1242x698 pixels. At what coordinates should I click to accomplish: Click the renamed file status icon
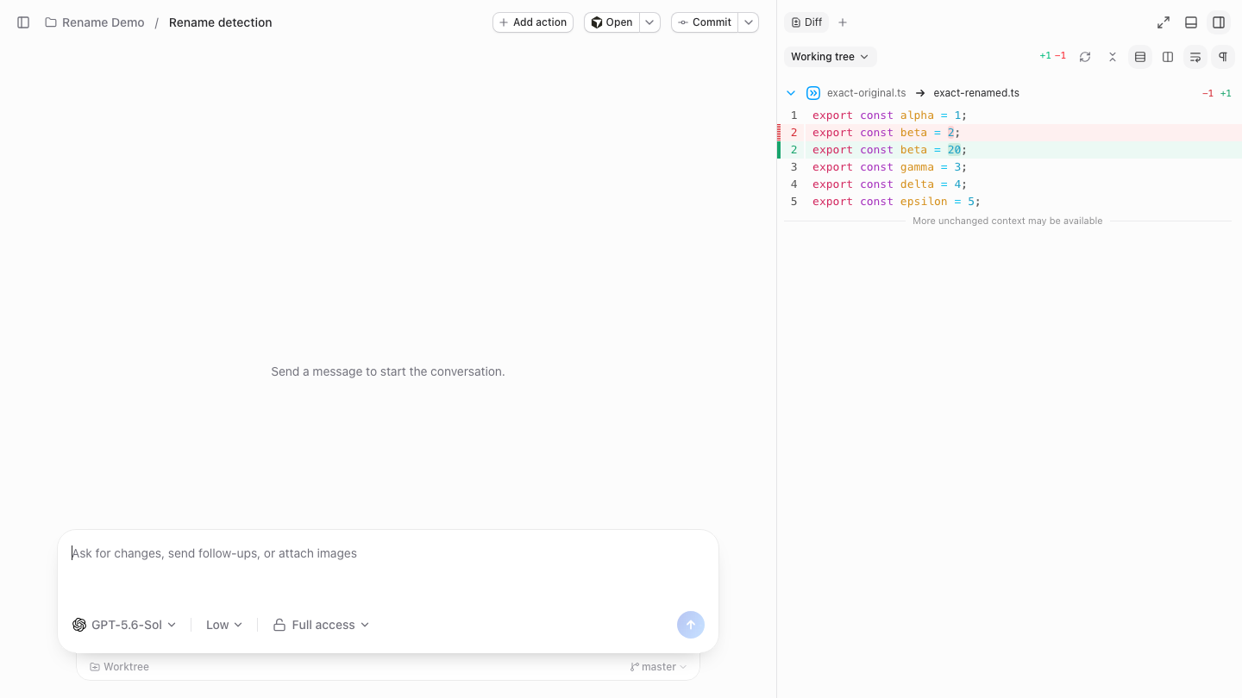click(813, 93)
